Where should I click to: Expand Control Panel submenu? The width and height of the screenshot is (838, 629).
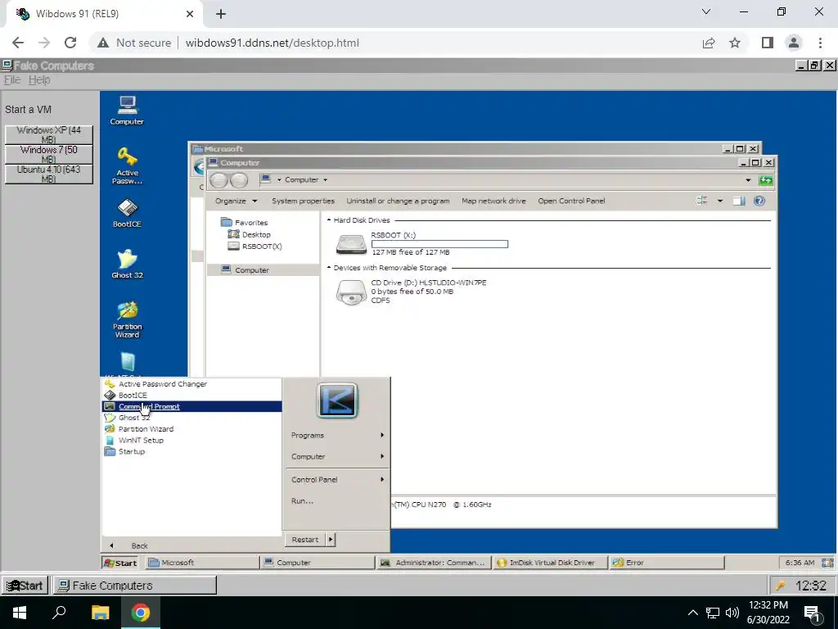(x=336, y=480)
